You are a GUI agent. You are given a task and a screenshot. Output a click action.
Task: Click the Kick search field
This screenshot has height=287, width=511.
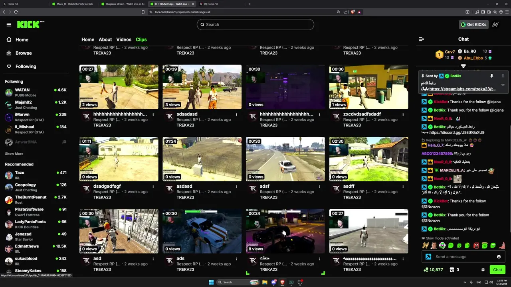[255, 24]
